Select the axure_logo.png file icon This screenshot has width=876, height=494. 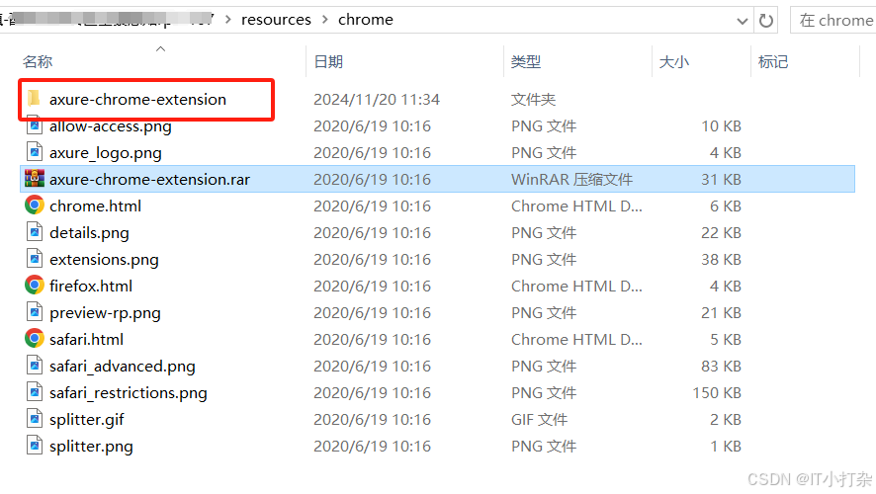35,152
